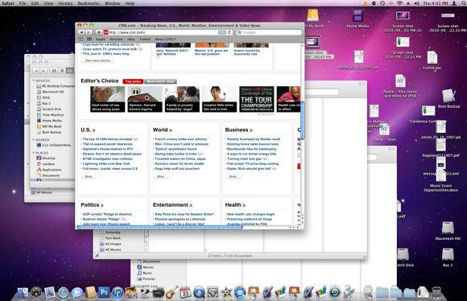
Task: Click Wi-Fi status icon in menu bar
Action: [399, 3]
